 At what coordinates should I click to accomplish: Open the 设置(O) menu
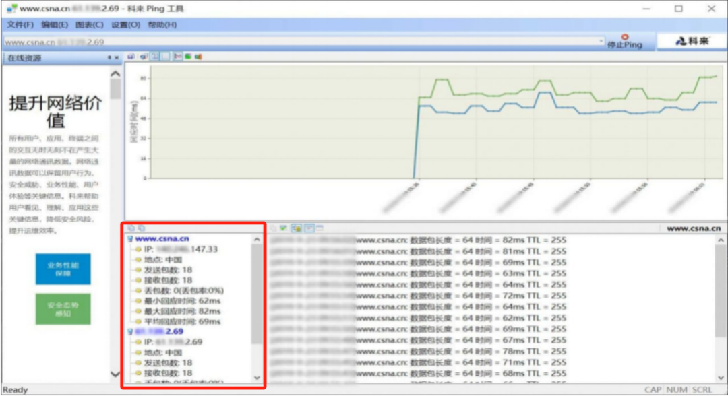click(125, 24)
